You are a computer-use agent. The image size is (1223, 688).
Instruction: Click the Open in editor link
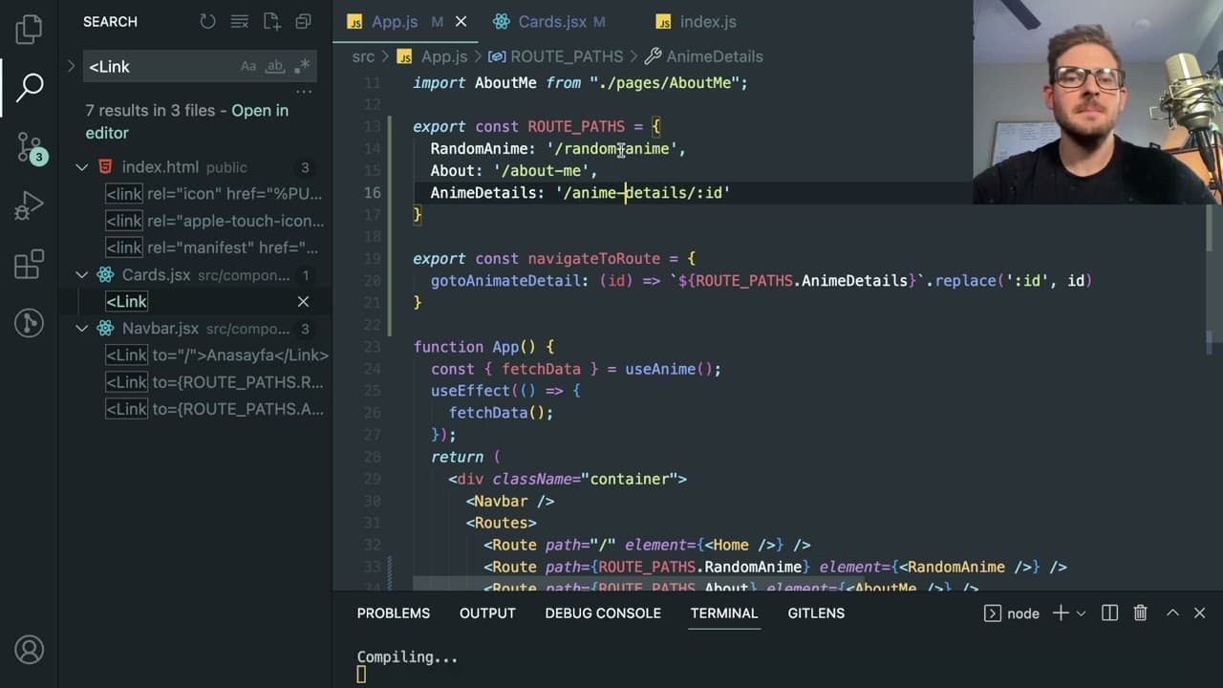point(187,121)
